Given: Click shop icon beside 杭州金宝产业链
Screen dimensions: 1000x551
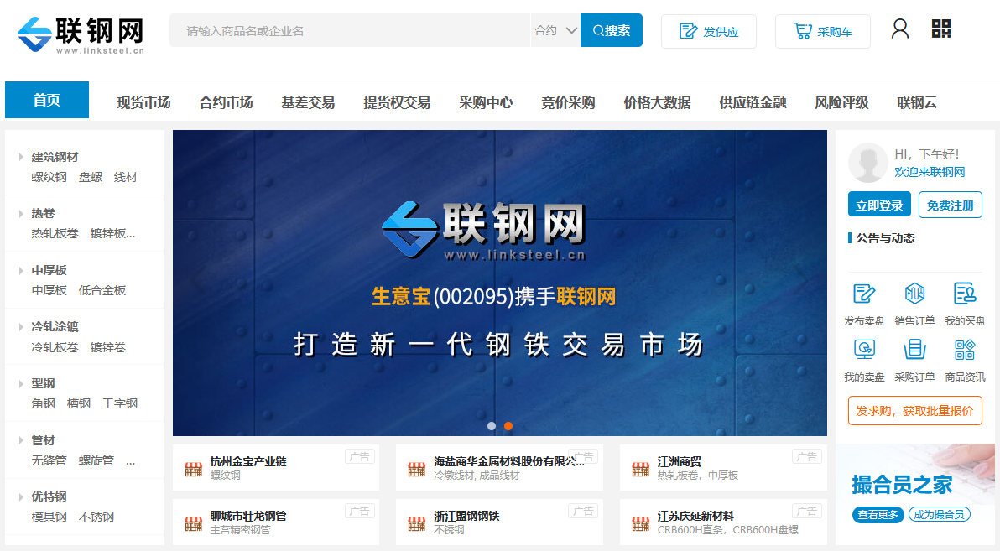Looking at the screenshot, I should 193,470.
